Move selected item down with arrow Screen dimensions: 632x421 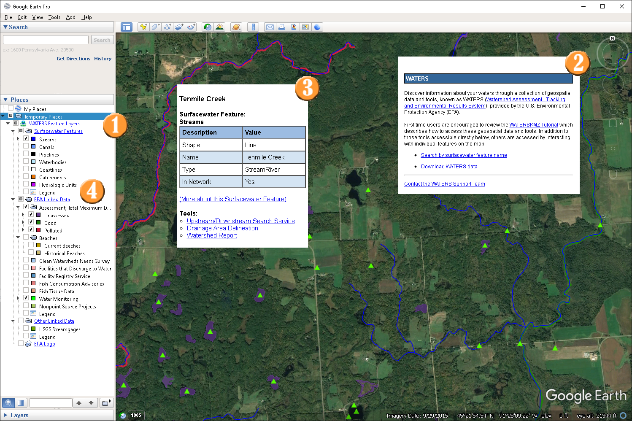click(91, 403)
